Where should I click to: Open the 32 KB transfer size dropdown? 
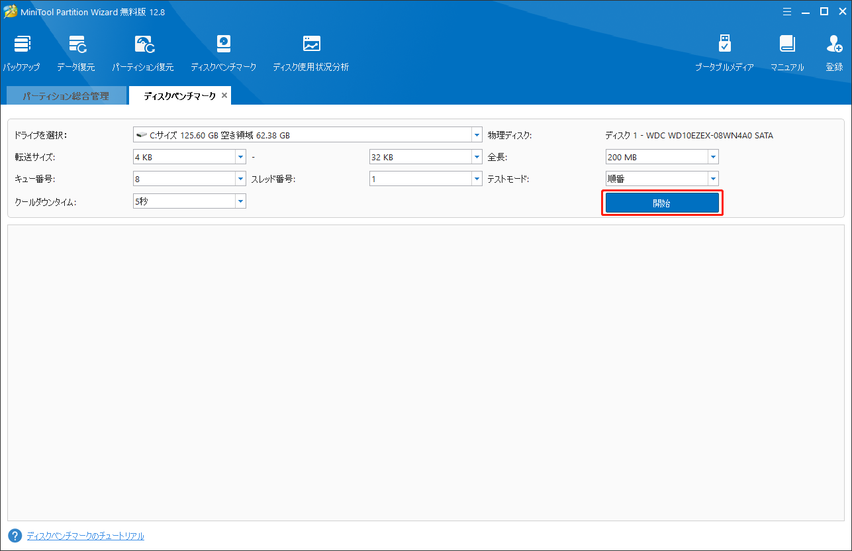[477, 158]
